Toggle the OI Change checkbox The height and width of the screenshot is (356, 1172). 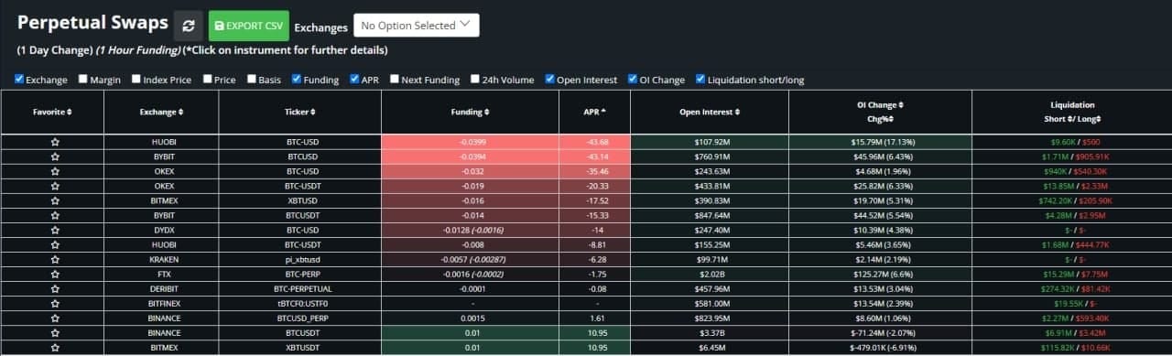[633, 80]
